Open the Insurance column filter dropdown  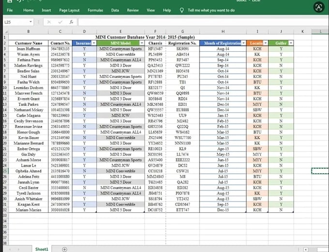[x=94, y=43]
